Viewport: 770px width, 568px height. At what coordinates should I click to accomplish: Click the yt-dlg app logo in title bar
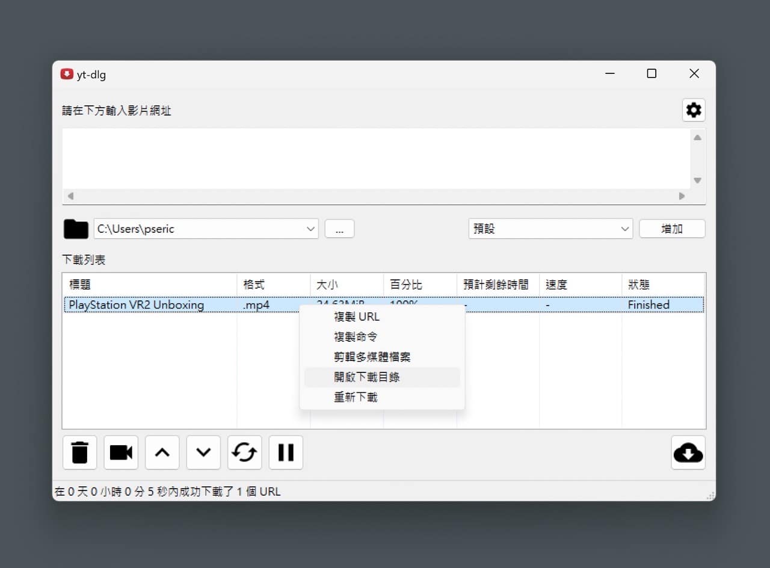click(x=67, y=74)
